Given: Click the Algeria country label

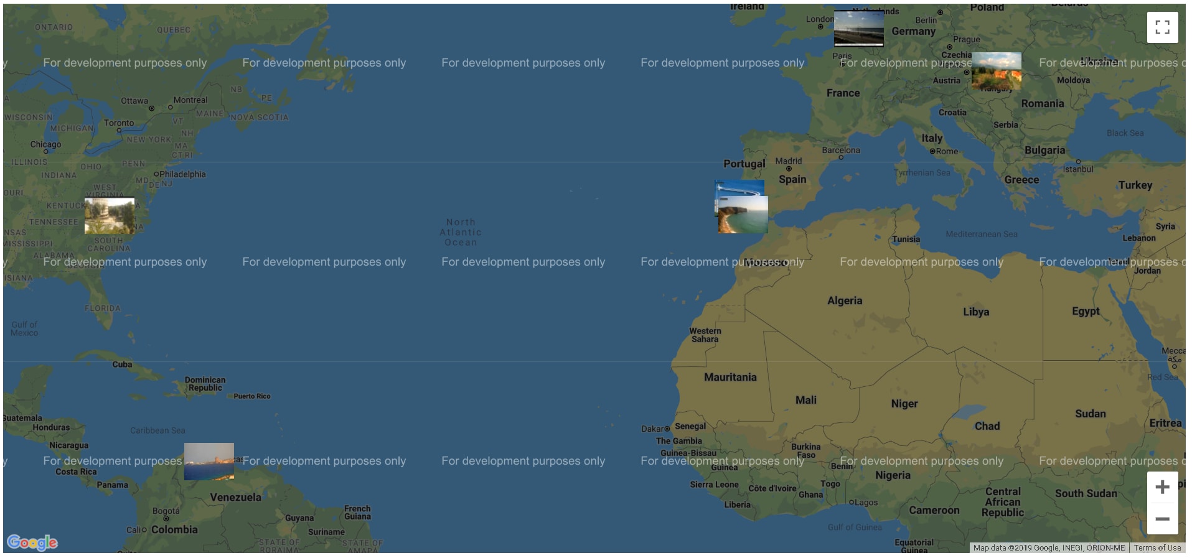Looking at the screenshot, I should coord(845,301).
